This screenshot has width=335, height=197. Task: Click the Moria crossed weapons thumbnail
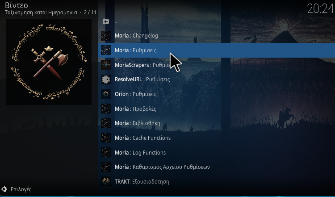[49, 62]
